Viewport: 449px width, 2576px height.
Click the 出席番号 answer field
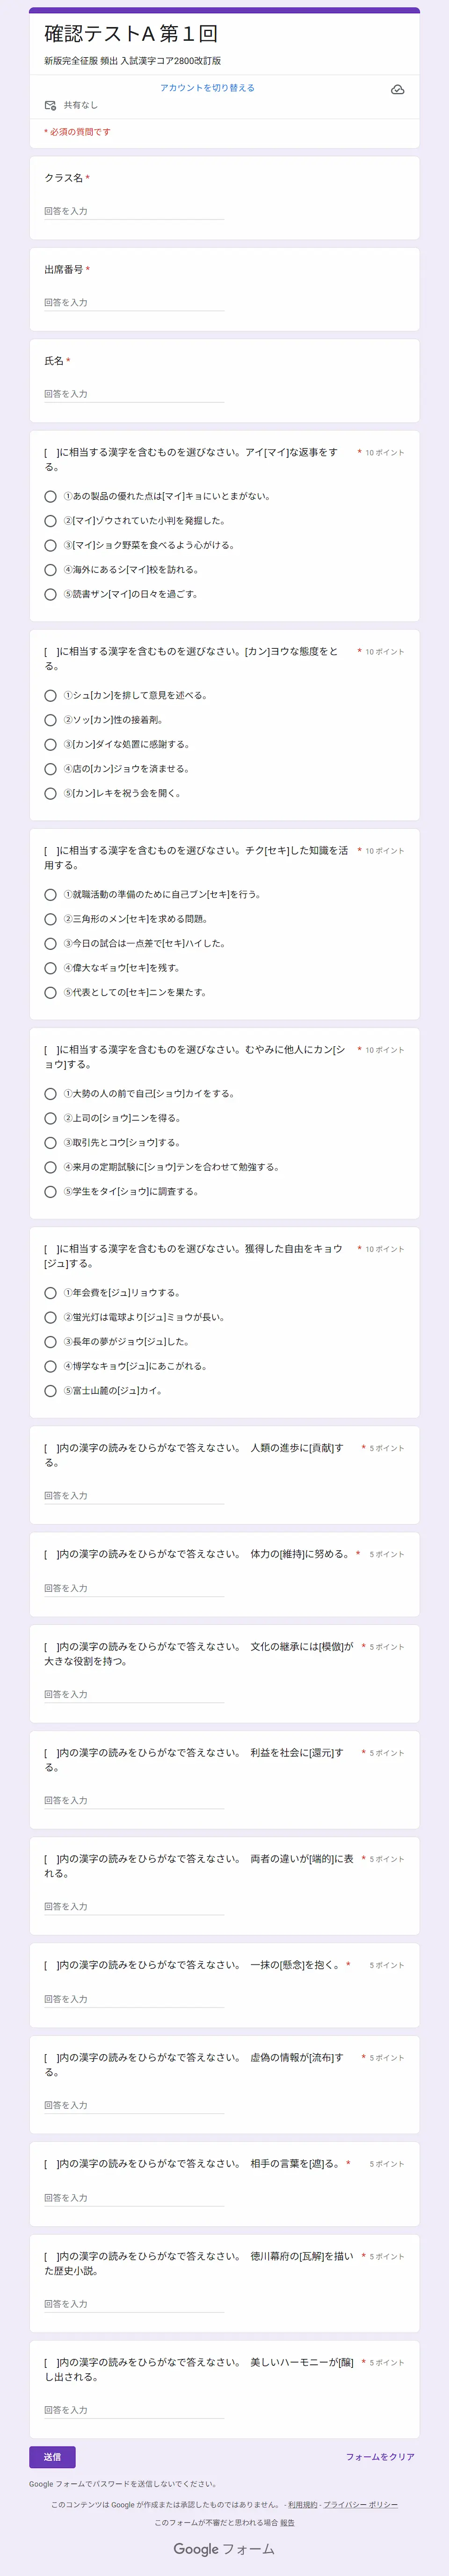point(134,302)
